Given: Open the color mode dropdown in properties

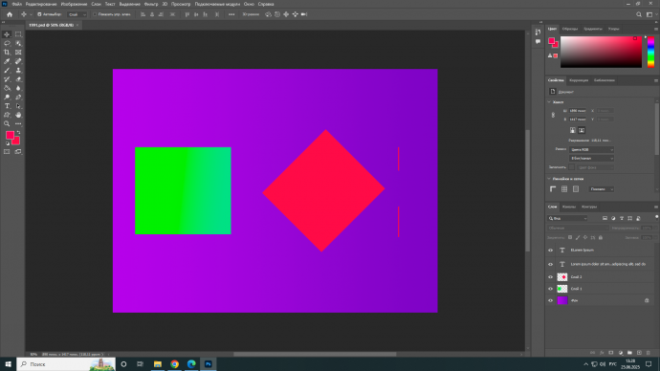Looking at the screenshot, I should [x=591, y=150].
